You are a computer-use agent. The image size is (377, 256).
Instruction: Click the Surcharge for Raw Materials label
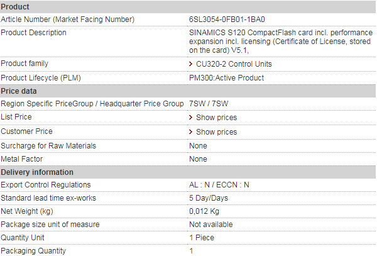(x=48, y=146)
